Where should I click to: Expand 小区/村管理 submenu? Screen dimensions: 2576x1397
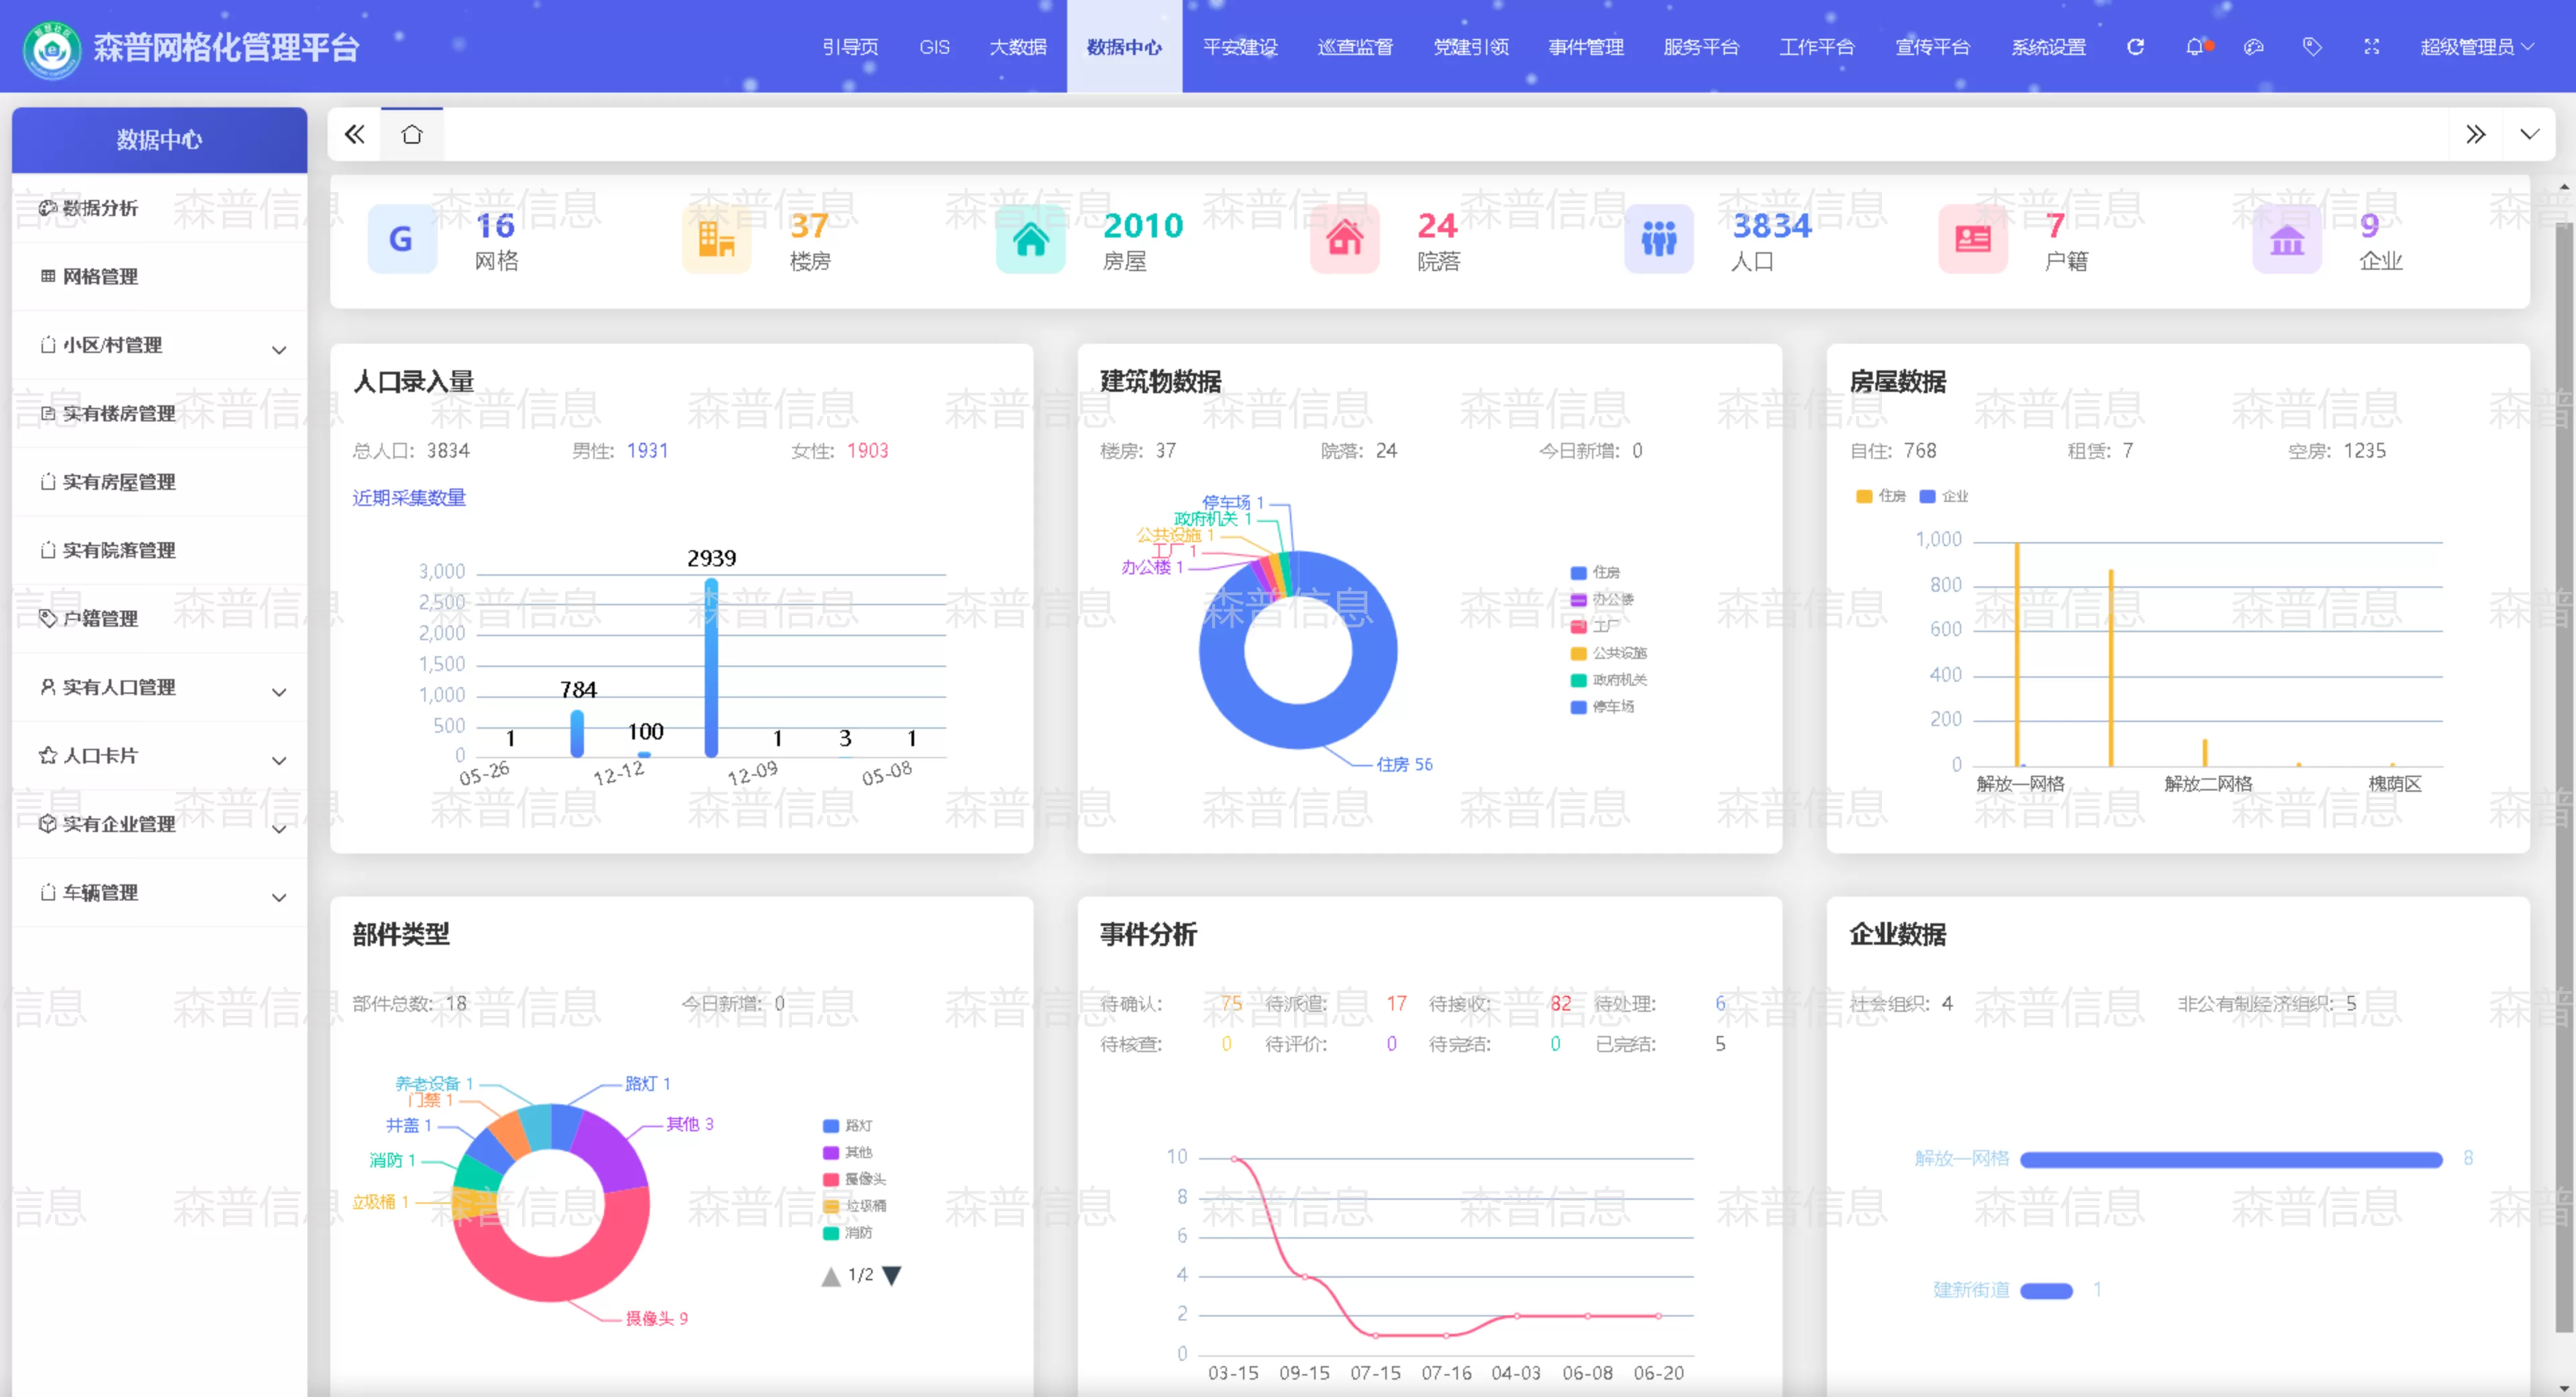pyautogui.click(x=279, y=350)
